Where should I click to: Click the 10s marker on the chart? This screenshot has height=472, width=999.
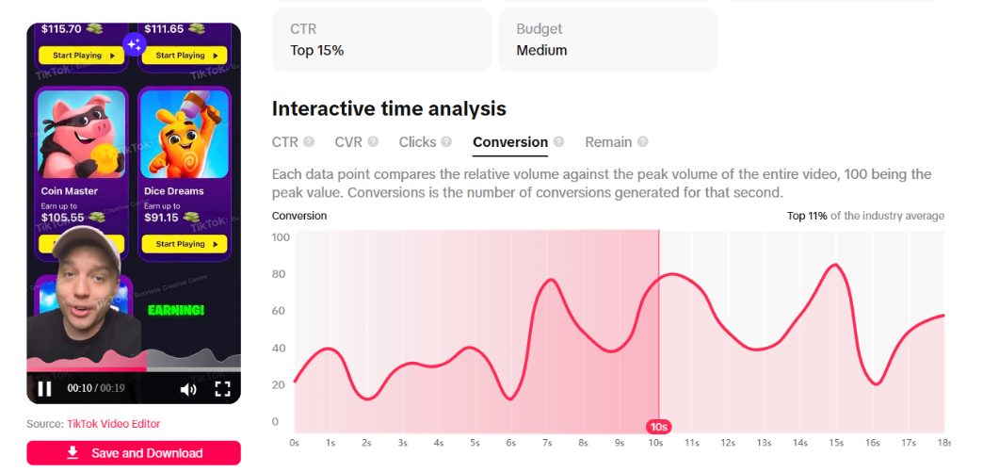coord(659,427)
